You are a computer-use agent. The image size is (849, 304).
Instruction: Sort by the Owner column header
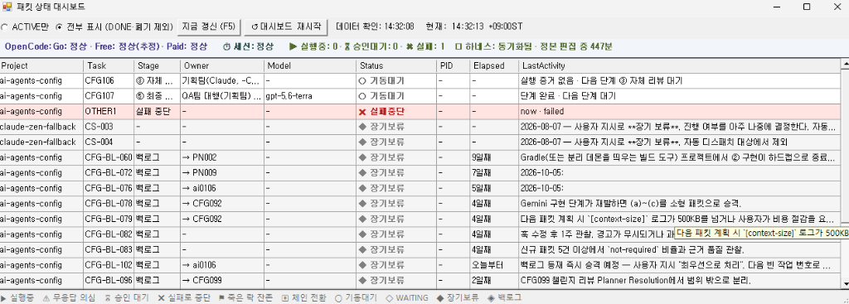[x=222, y=66]
